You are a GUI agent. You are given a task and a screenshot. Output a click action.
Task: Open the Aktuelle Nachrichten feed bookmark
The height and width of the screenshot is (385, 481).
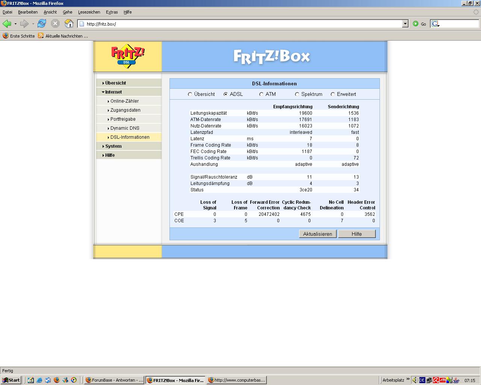[x=63, y=36]
